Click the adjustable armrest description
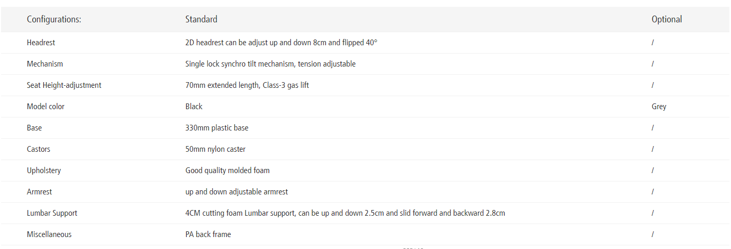731x249 pixels. [x=236, y=192]
